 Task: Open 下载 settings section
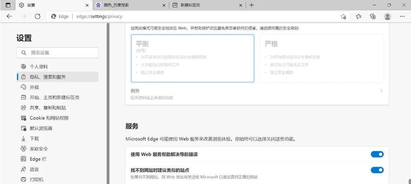[x=58, y=138]
